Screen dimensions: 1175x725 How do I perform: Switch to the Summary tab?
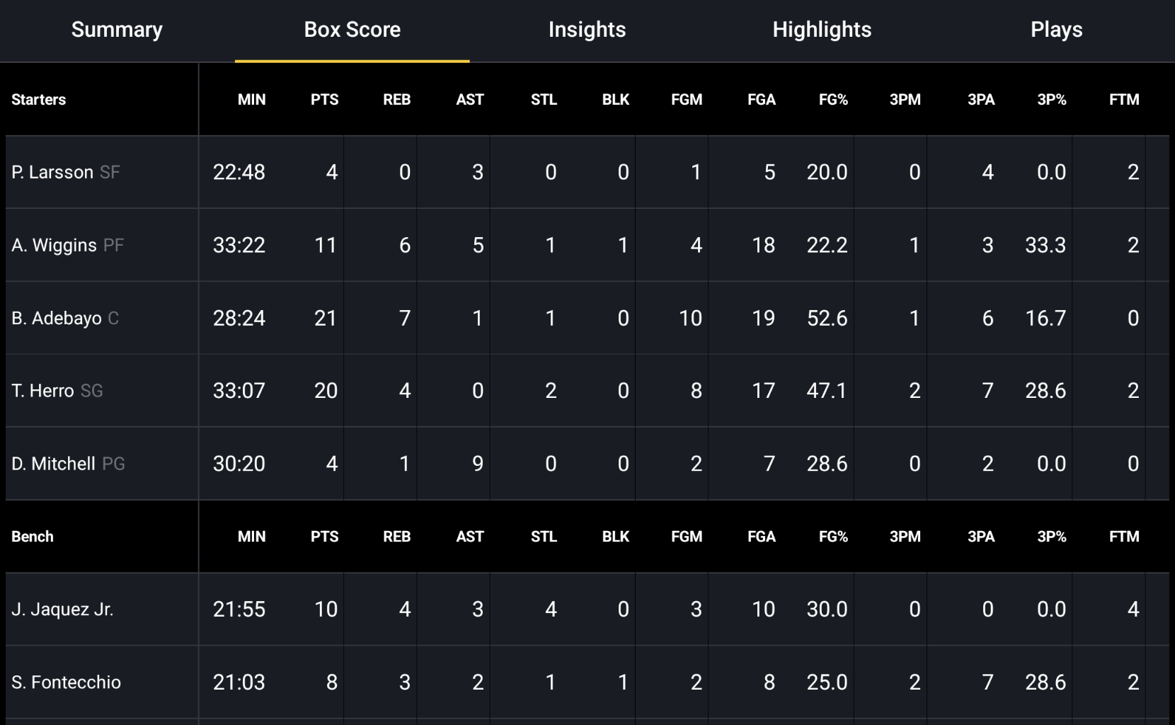click(116, 30)
